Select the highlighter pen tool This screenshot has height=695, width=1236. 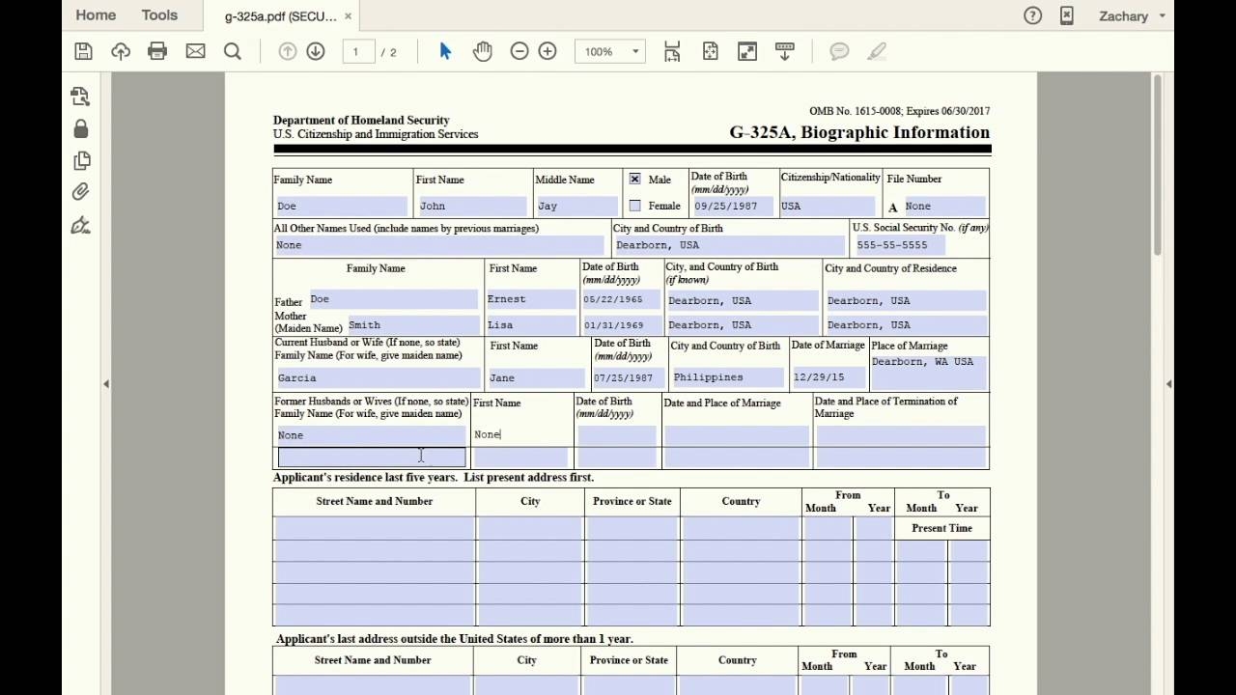point(877,51)
